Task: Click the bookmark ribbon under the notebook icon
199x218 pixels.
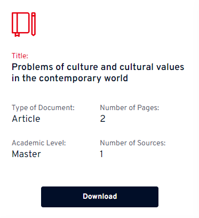Action: click(17, 35)
